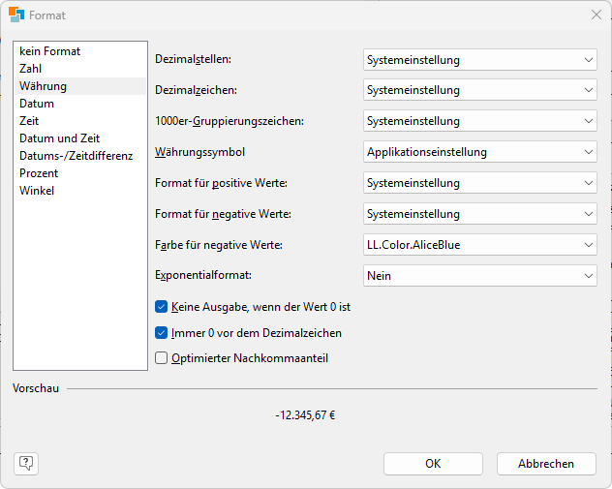The image size is (612, 489).
Task: Open the 1000er-Gruppierungszeichen dropdown
Action: pyautogui.click(x=479, y=121)
